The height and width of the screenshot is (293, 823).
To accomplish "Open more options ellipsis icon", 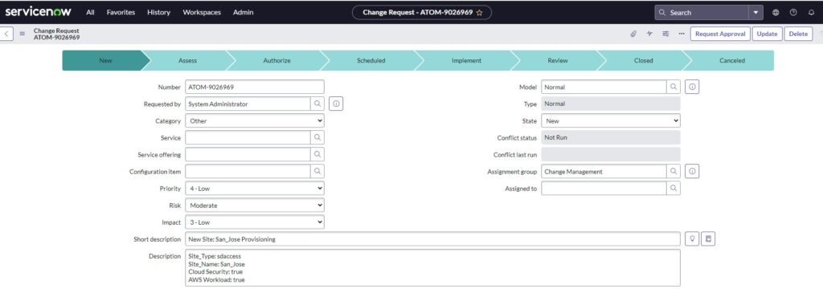I will point(682,34).
